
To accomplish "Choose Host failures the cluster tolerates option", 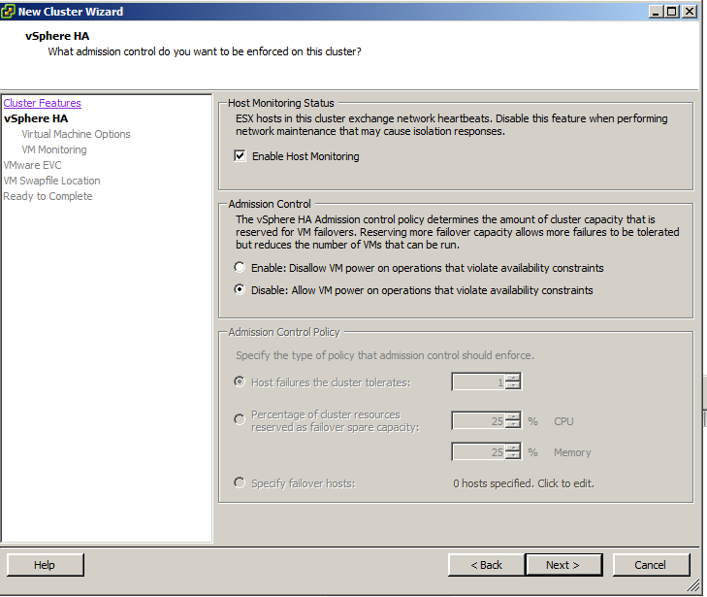I will coord(240,381).
